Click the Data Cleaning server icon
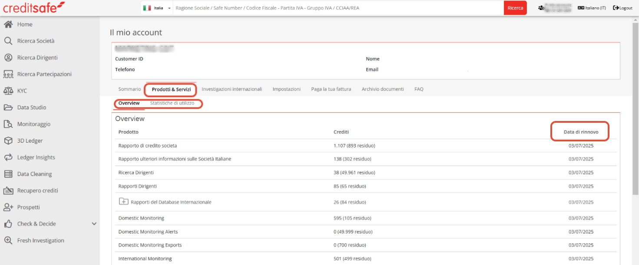 pos(8,174)
